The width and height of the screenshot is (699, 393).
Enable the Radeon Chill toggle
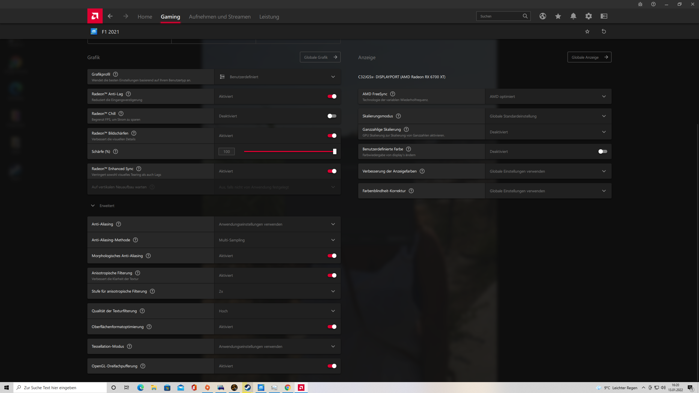[x=332, y=116]
